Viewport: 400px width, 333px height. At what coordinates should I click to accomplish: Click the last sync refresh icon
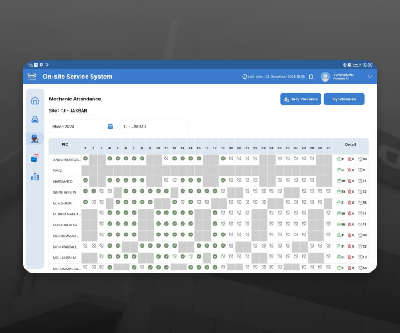(x=244, y=77)
